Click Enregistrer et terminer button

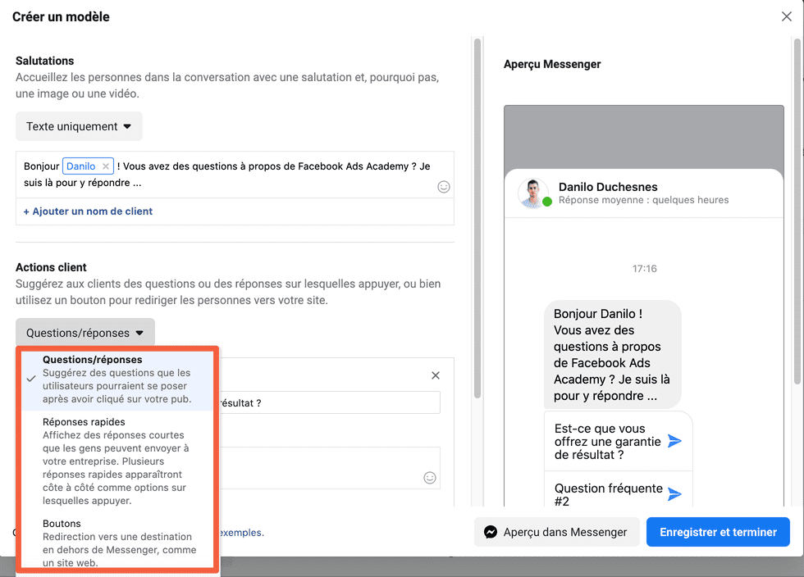click(718, 533)
